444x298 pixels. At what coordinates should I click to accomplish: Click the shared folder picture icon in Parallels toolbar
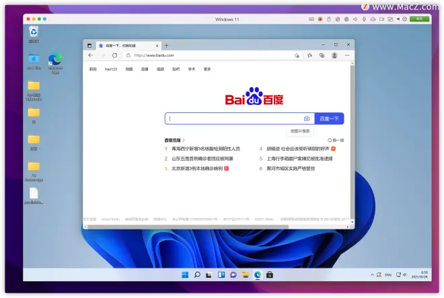(390, 20)
